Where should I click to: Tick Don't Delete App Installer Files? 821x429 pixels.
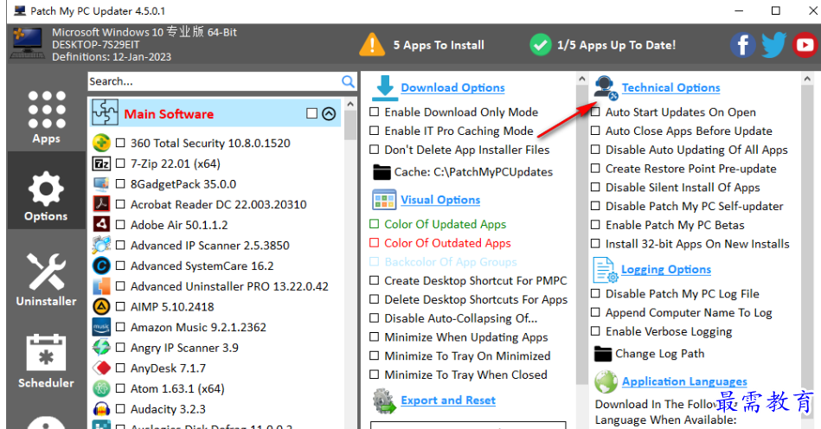pos(375,150)
